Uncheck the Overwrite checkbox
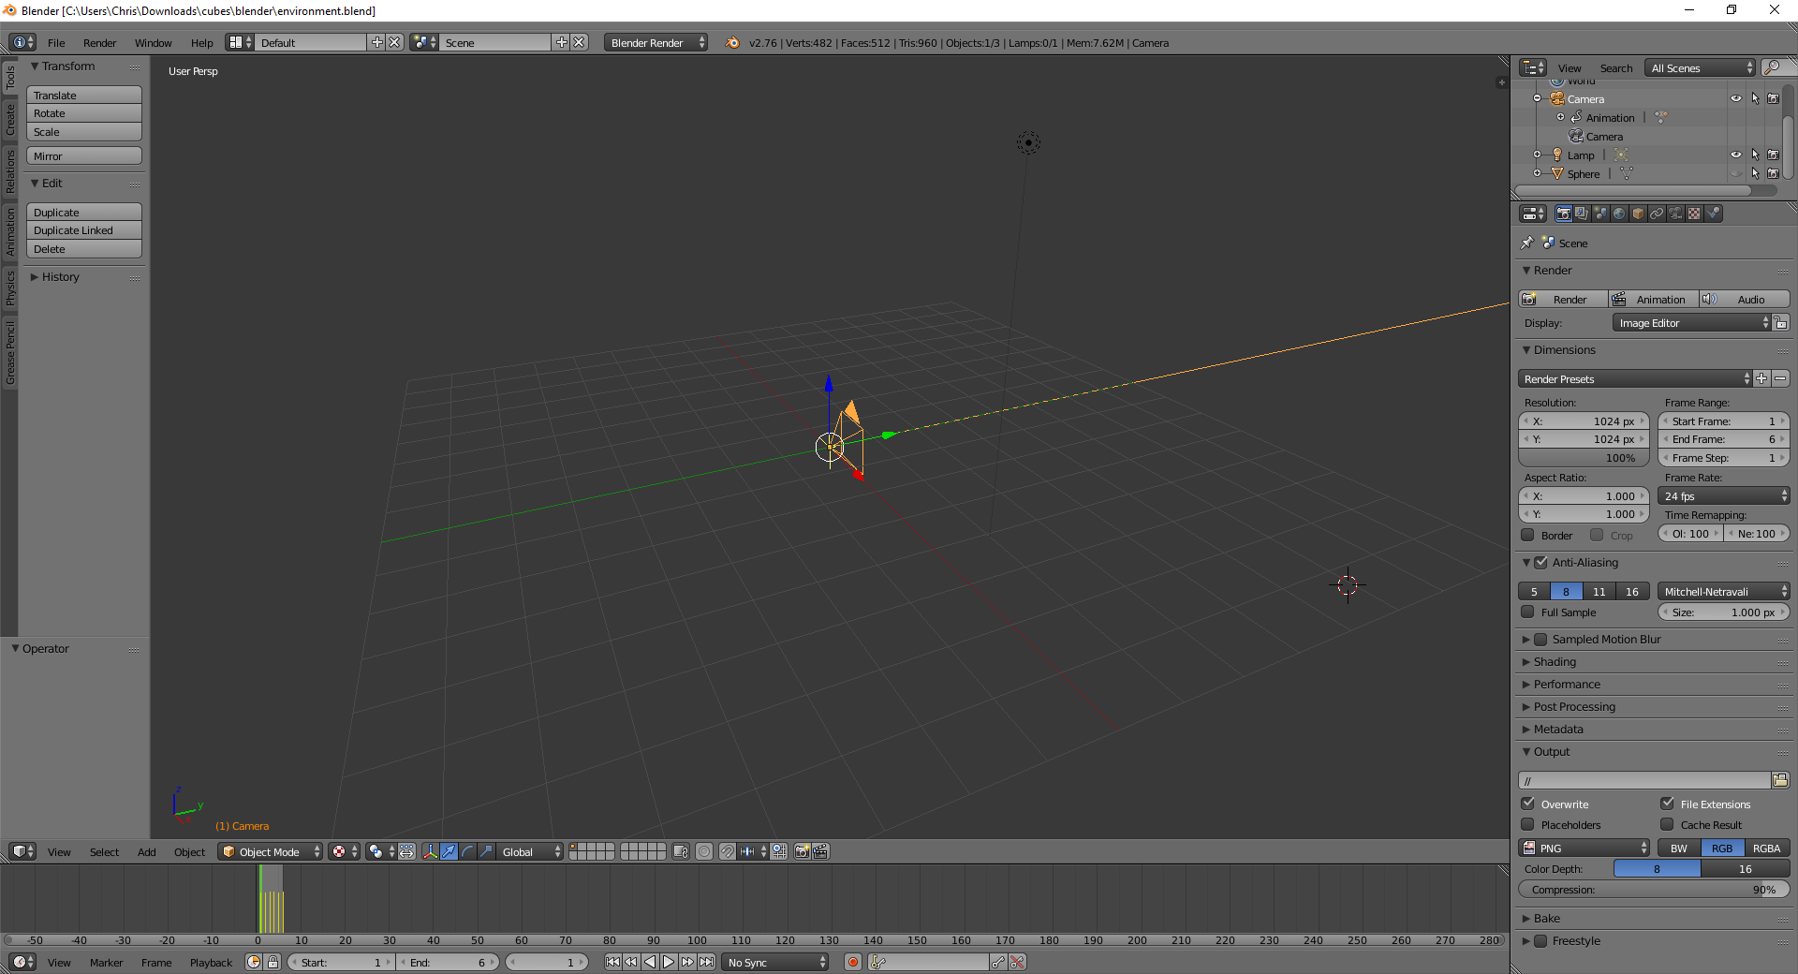This screenshot has height=974, width=1798. (x=1527, y=804)
